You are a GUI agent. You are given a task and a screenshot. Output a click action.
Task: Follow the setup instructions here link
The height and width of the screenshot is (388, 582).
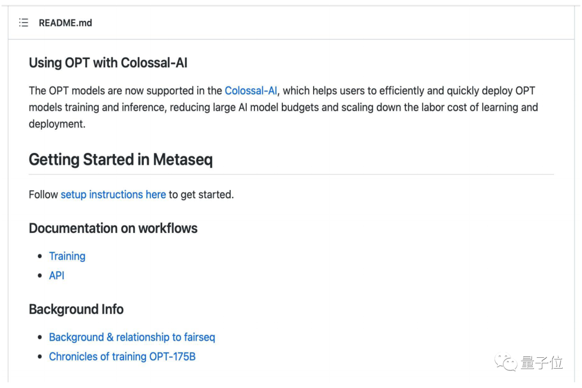[x=113, y=195]
